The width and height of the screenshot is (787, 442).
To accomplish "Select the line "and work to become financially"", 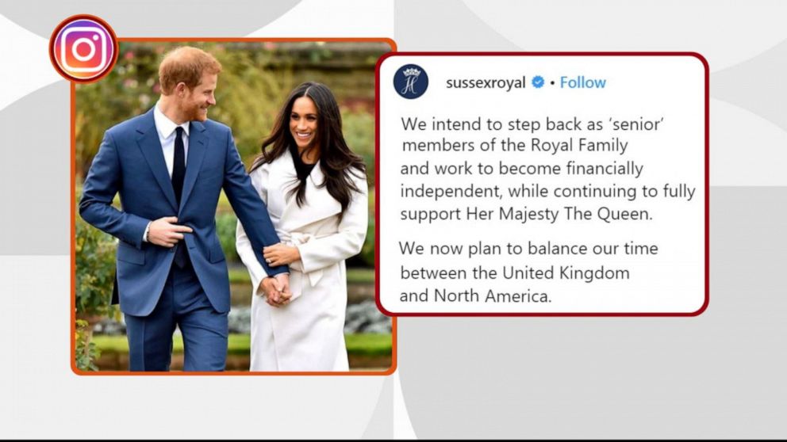I will click(521, 169).
